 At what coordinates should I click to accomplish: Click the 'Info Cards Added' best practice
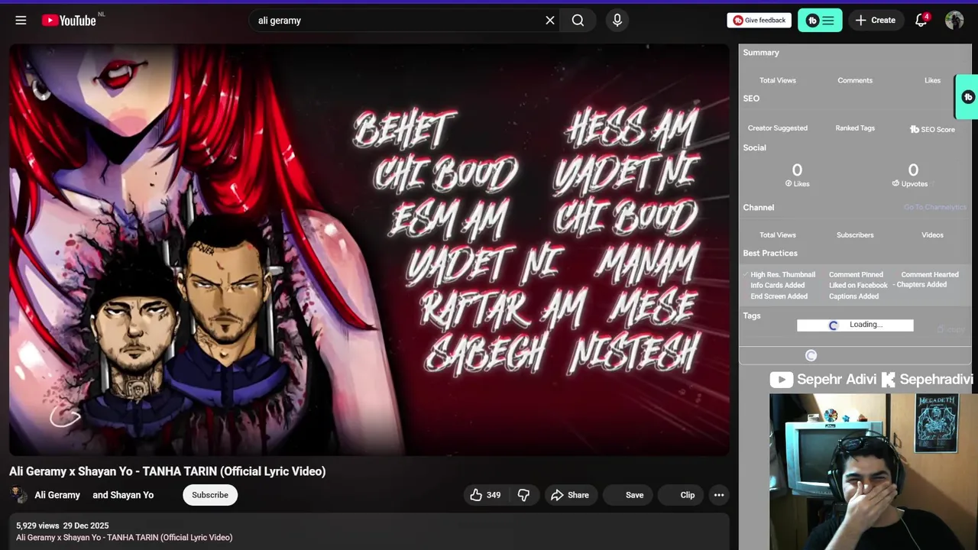[x=777, y=285]
